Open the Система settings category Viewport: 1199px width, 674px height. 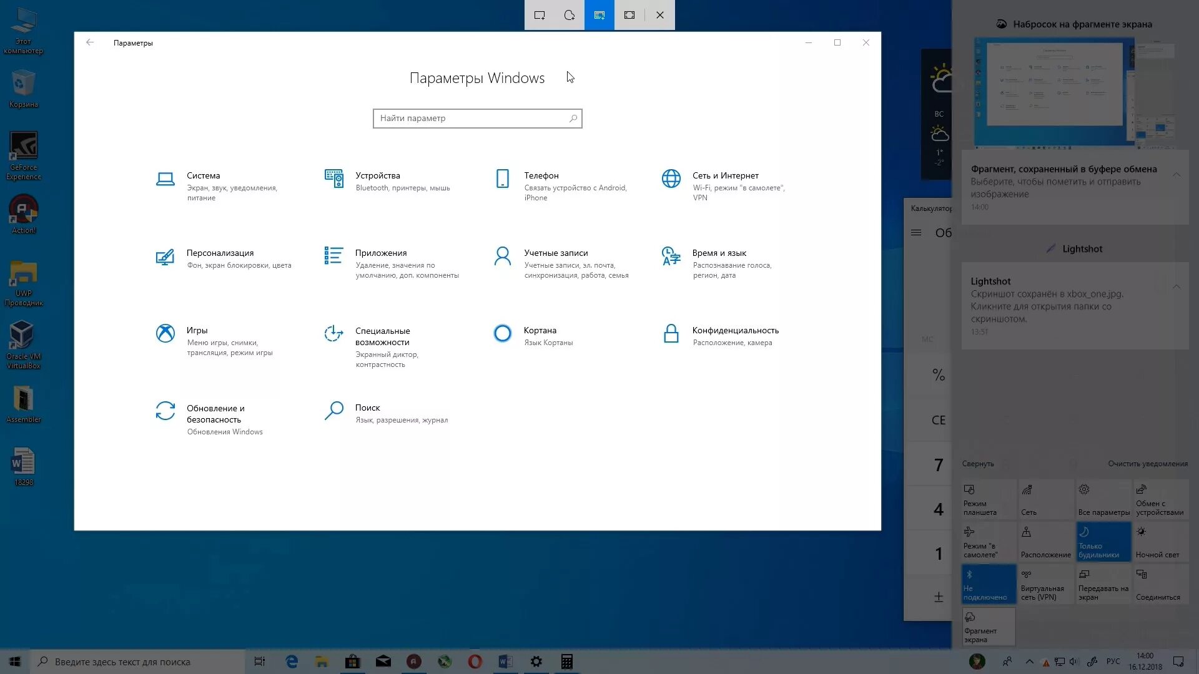pyautogui.click(x=203, y=177)
